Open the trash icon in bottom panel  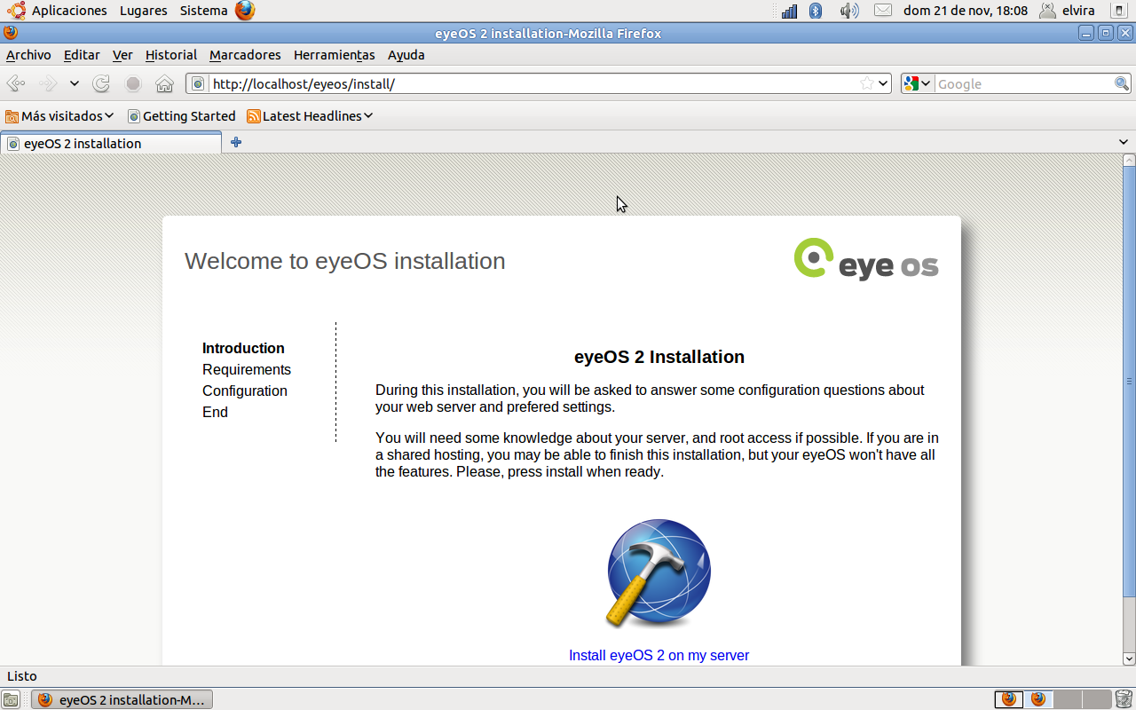click(1124, 699)
